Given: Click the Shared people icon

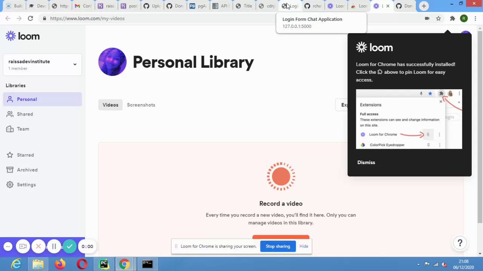Looking at the screenshot, I should [x=10, y=114].
